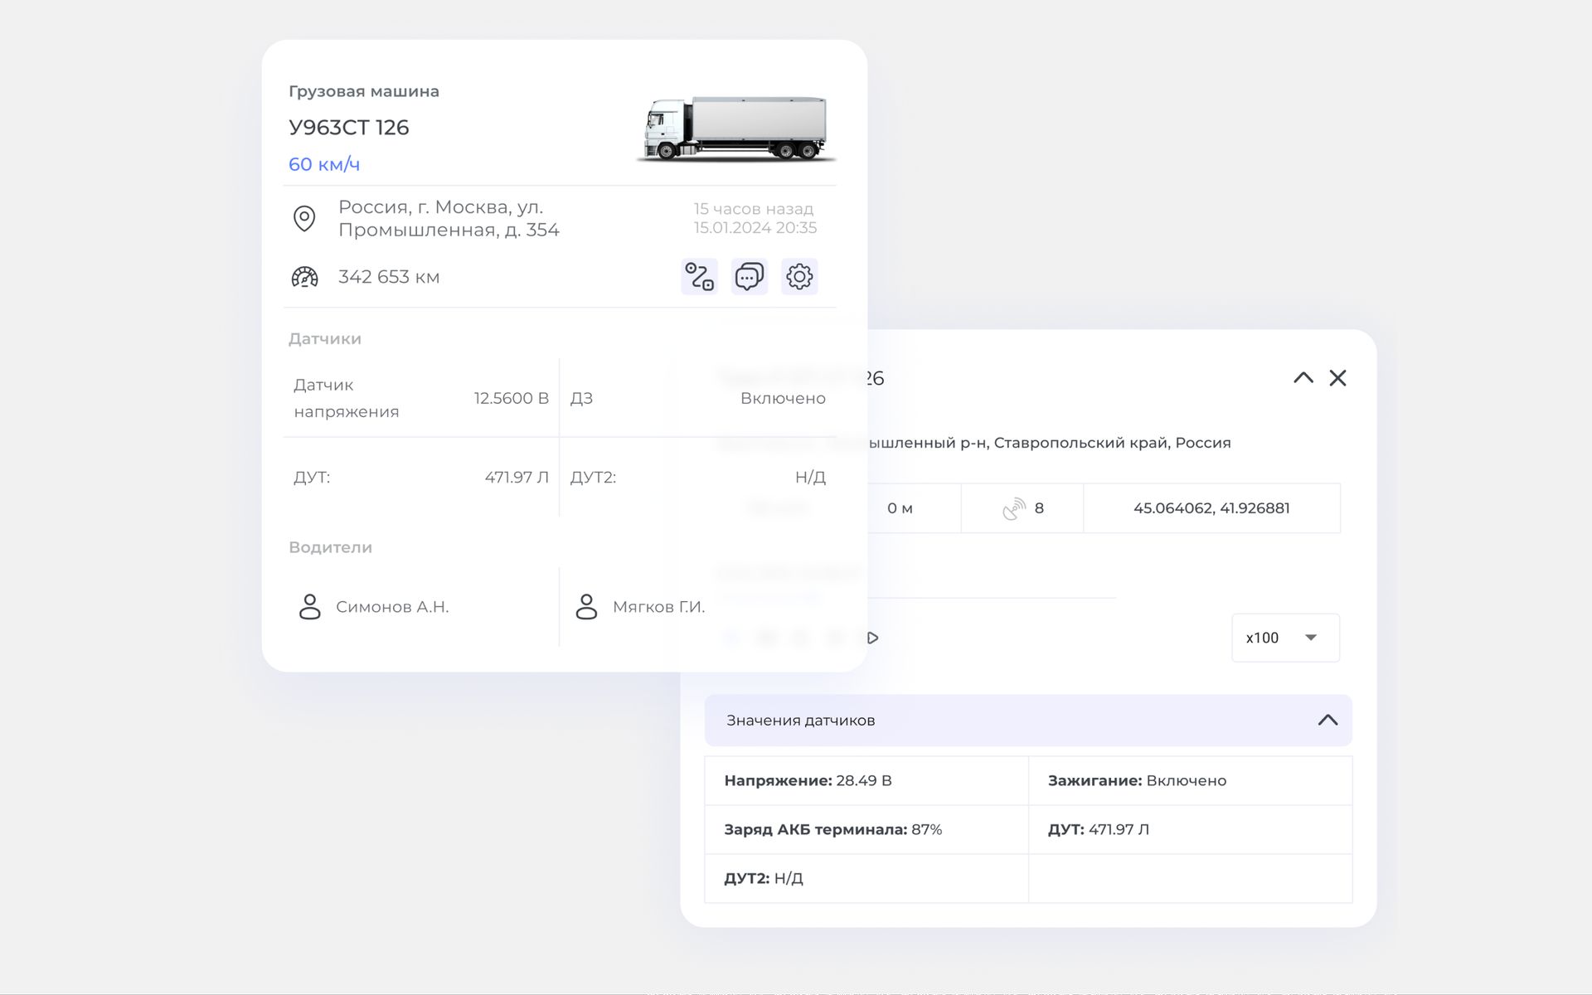Click the ДЗ Включено sensor cell
Image resolution: width=1592 pixels, height=995 pixels.
click(x=697, y=398)
